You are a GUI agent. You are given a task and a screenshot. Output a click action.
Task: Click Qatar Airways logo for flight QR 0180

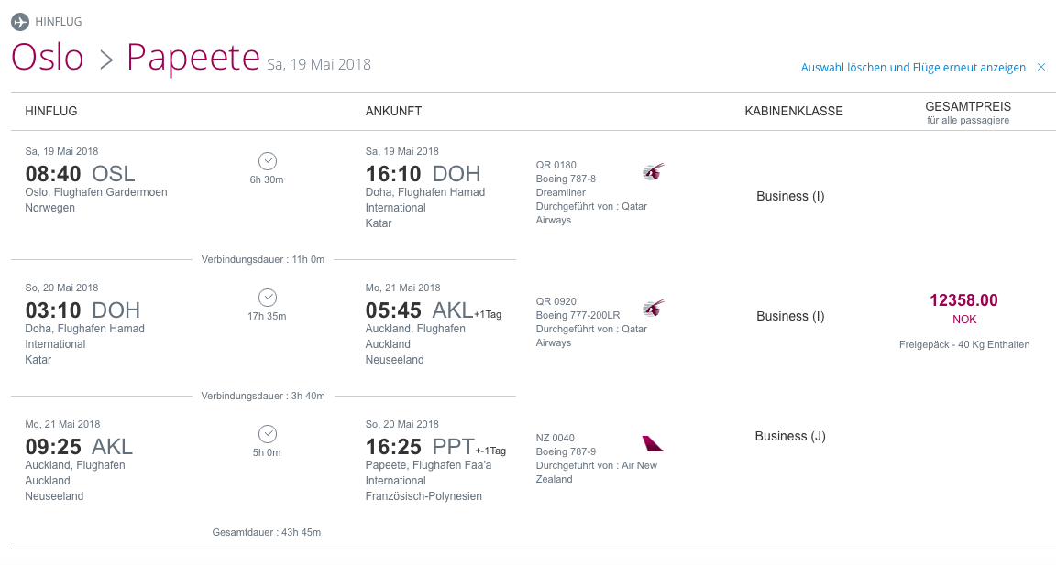point(654,171)
